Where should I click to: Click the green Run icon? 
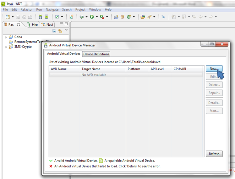pyautogui.click(x=92, y=17)
